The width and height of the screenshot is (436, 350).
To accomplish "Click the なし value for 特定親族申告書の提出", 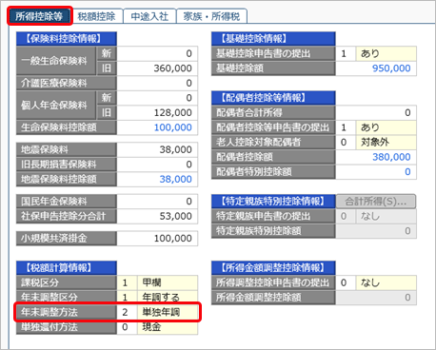I will [386, 216].
